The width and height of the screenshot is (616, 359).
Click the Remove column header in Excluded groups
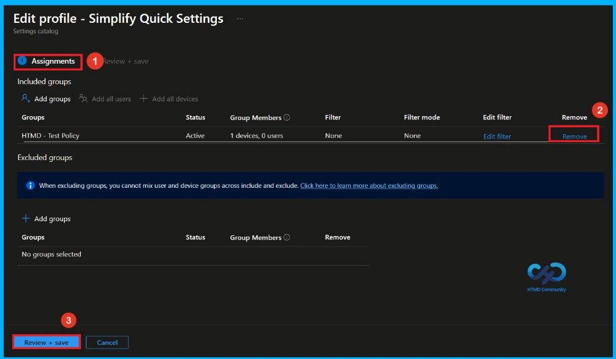point(337,237)
